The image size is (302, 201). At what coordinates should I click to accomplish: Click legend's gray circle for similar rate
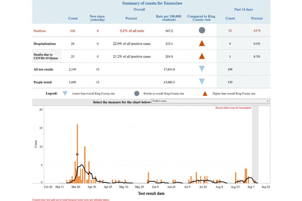pos(137,93)
